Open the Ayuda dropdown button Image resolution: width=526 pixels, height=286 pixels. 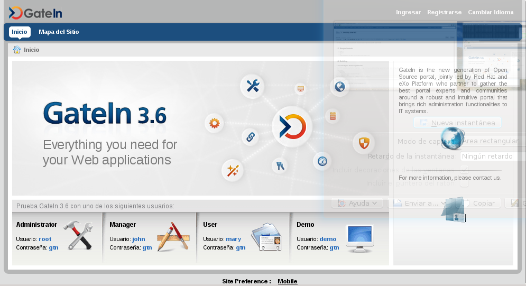[x=357, y=203]
